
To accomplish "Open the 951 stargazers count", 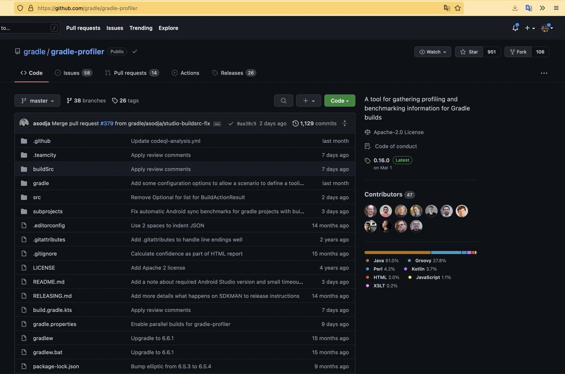I will click(x=492, y=52).
